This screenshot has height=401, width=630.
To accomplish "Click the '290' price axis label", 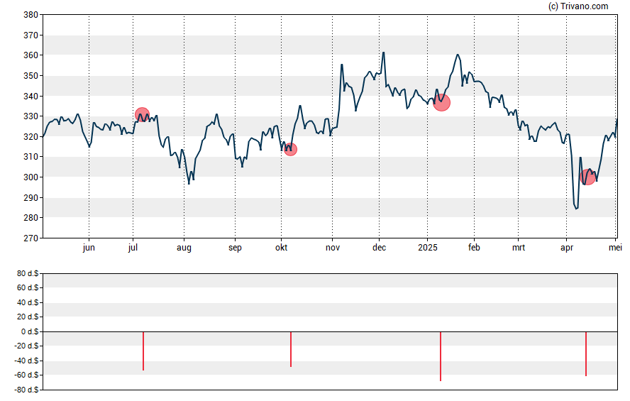I will (31, 198).
